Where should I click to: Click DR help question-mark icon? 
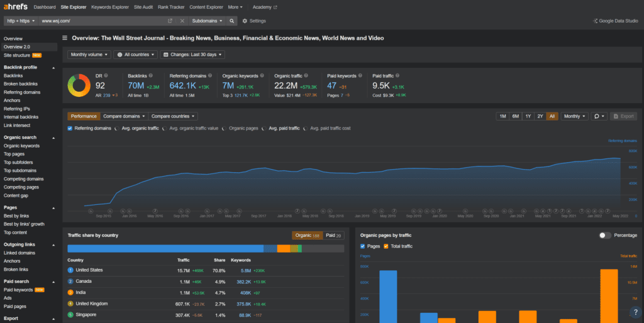click(x=106, y=75)
